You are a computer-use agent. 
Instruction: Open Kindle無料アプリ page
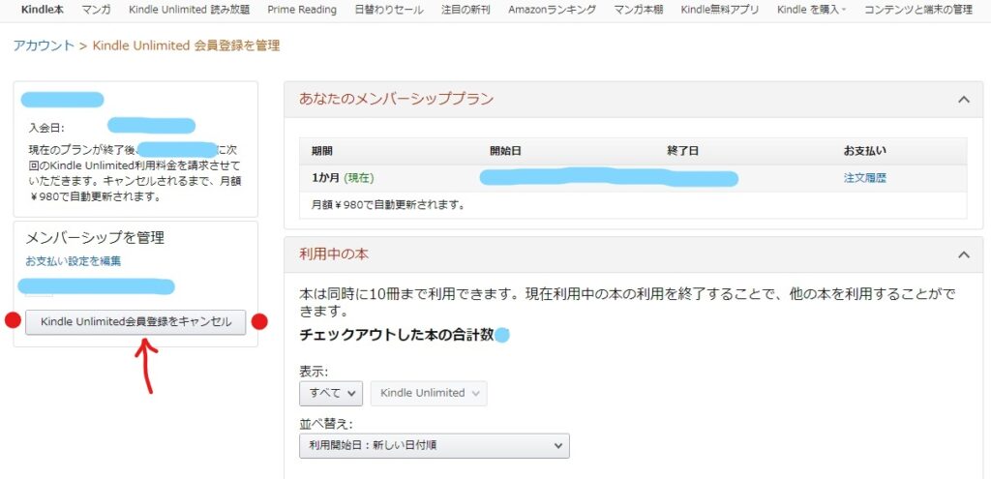[x=720, y=10]
